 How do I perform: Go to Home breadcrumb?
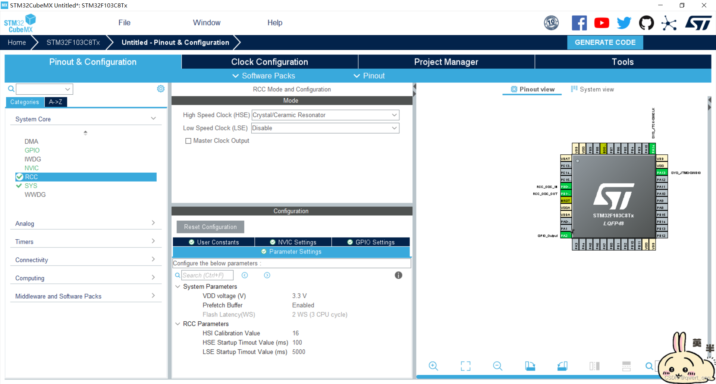pyautogui.click(x=17, y=43)
